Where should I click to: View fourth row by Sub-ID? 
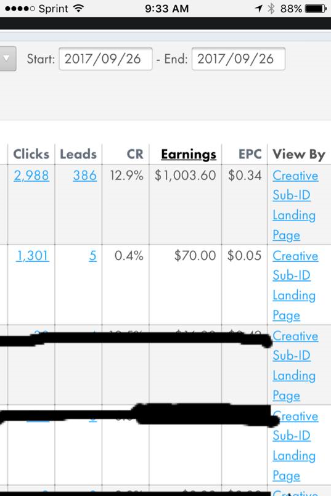292,436
